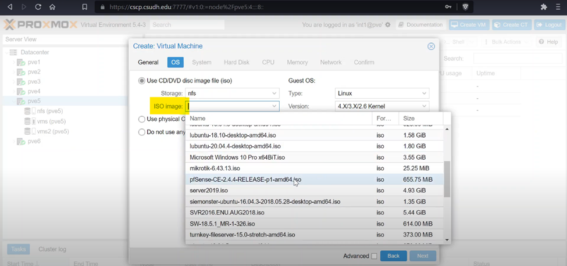
Task: Click the gear icon next to int1@pve
Action: (388, 25)
